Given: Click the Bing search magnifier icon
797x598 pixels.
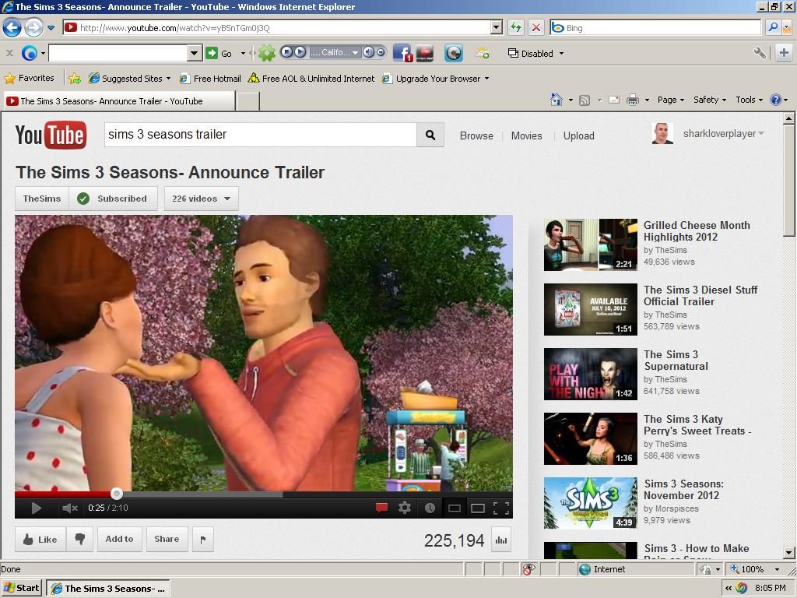Looking at the screenshot, I should tap(773, 27).
